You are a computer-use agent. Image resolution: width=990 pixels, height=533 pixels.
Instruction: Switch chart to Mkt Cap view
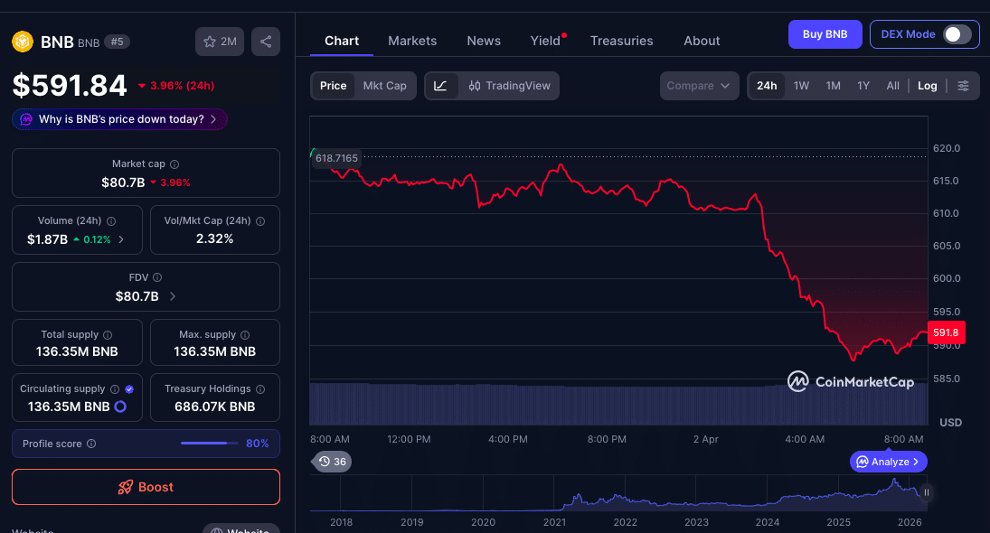click(384, 86)
